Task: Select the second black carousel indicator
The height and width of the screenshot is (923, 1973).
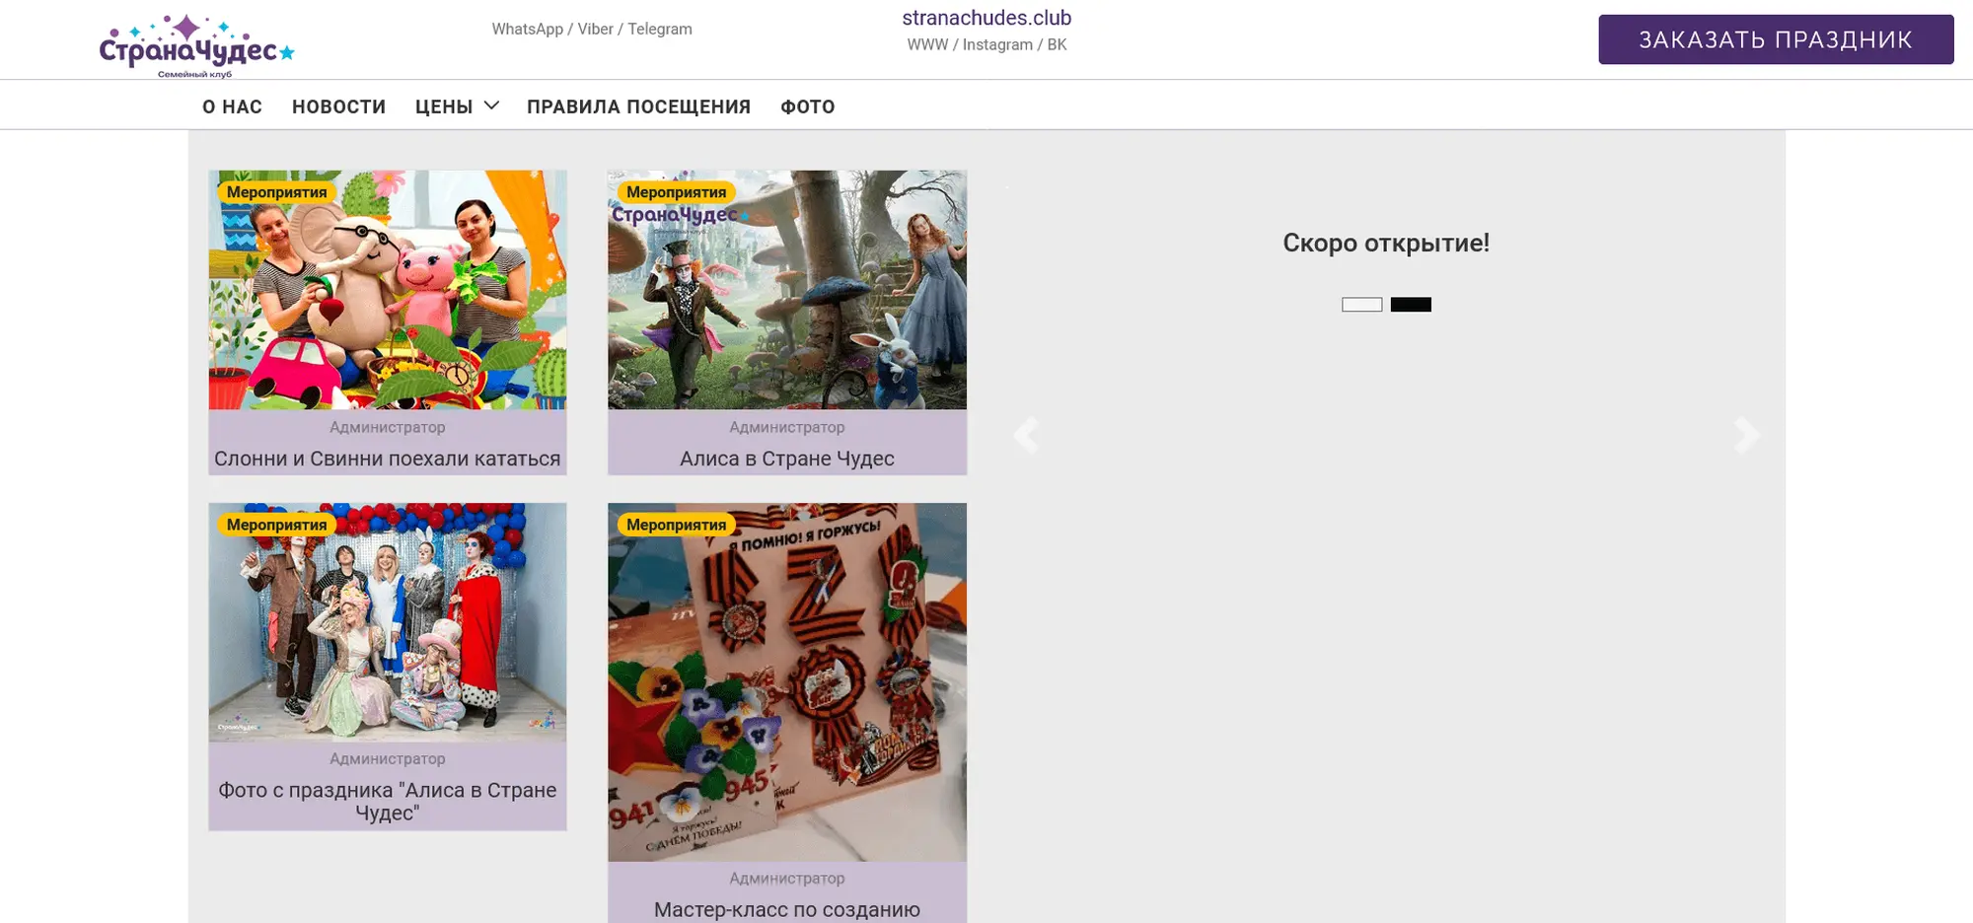Action: click(x=1411, y=305)
